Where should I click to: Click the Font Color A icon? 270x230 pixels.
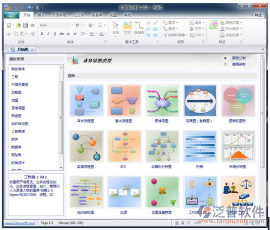coord(101,34)
